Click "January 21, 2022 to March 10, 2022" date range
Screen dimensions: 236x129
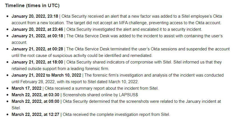coord(46,75)
